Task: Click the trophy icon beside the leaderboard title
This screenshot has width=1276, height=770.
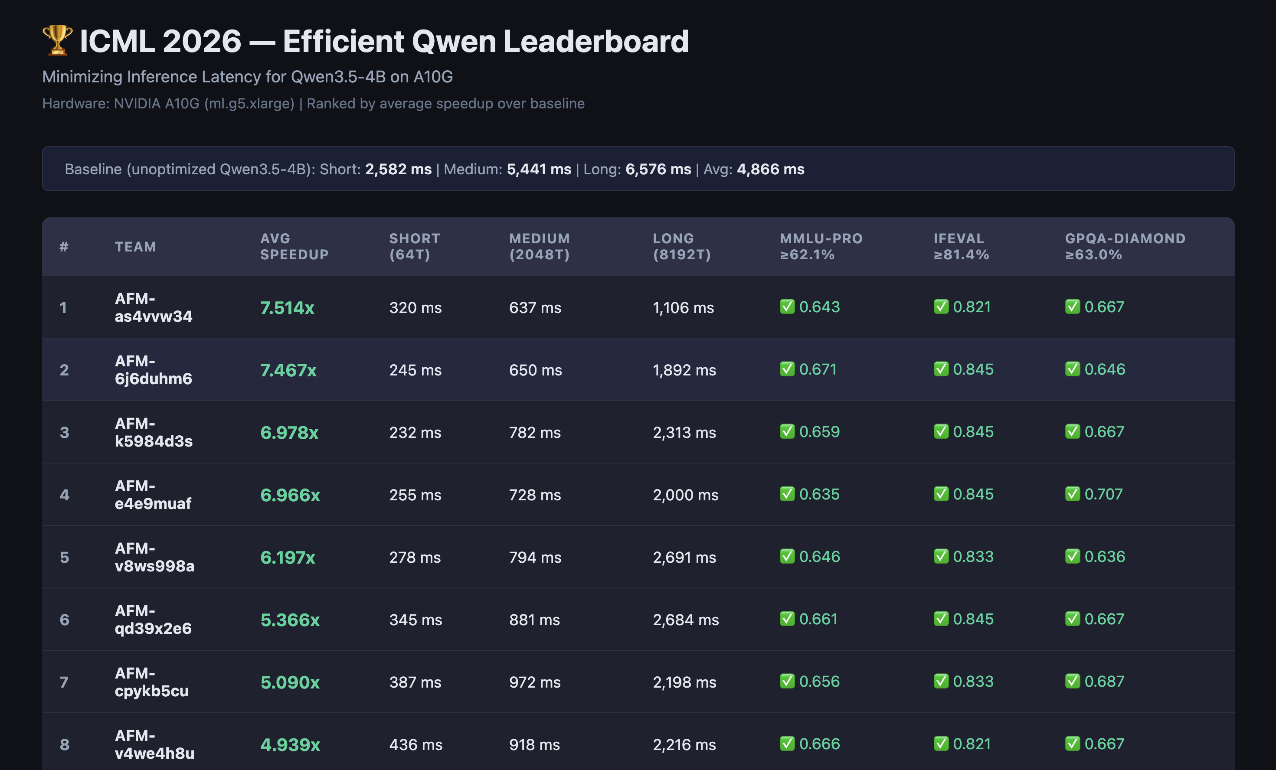Action: [58, 40]
